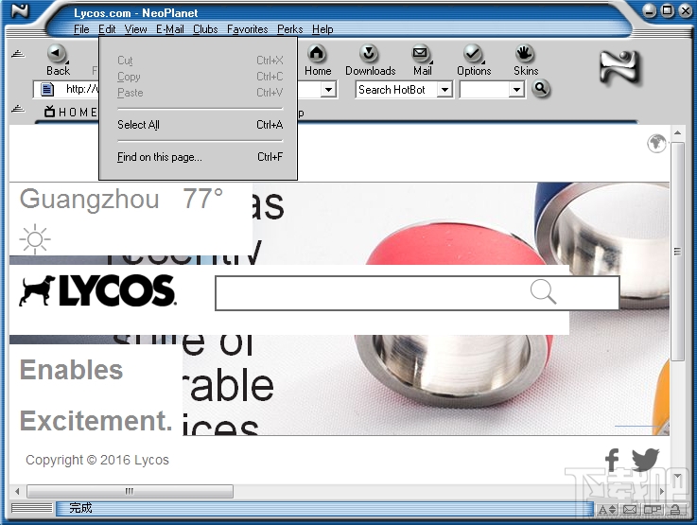Open the Skins hand icon
Image resolution: width=697 pixels, height=525 pixels.
point(525,53)
